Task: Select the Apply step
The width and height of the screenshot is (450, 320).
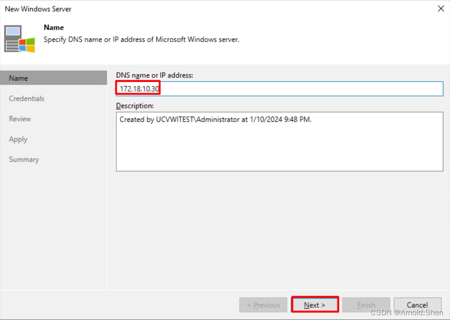Action: (x=18, y=139)
